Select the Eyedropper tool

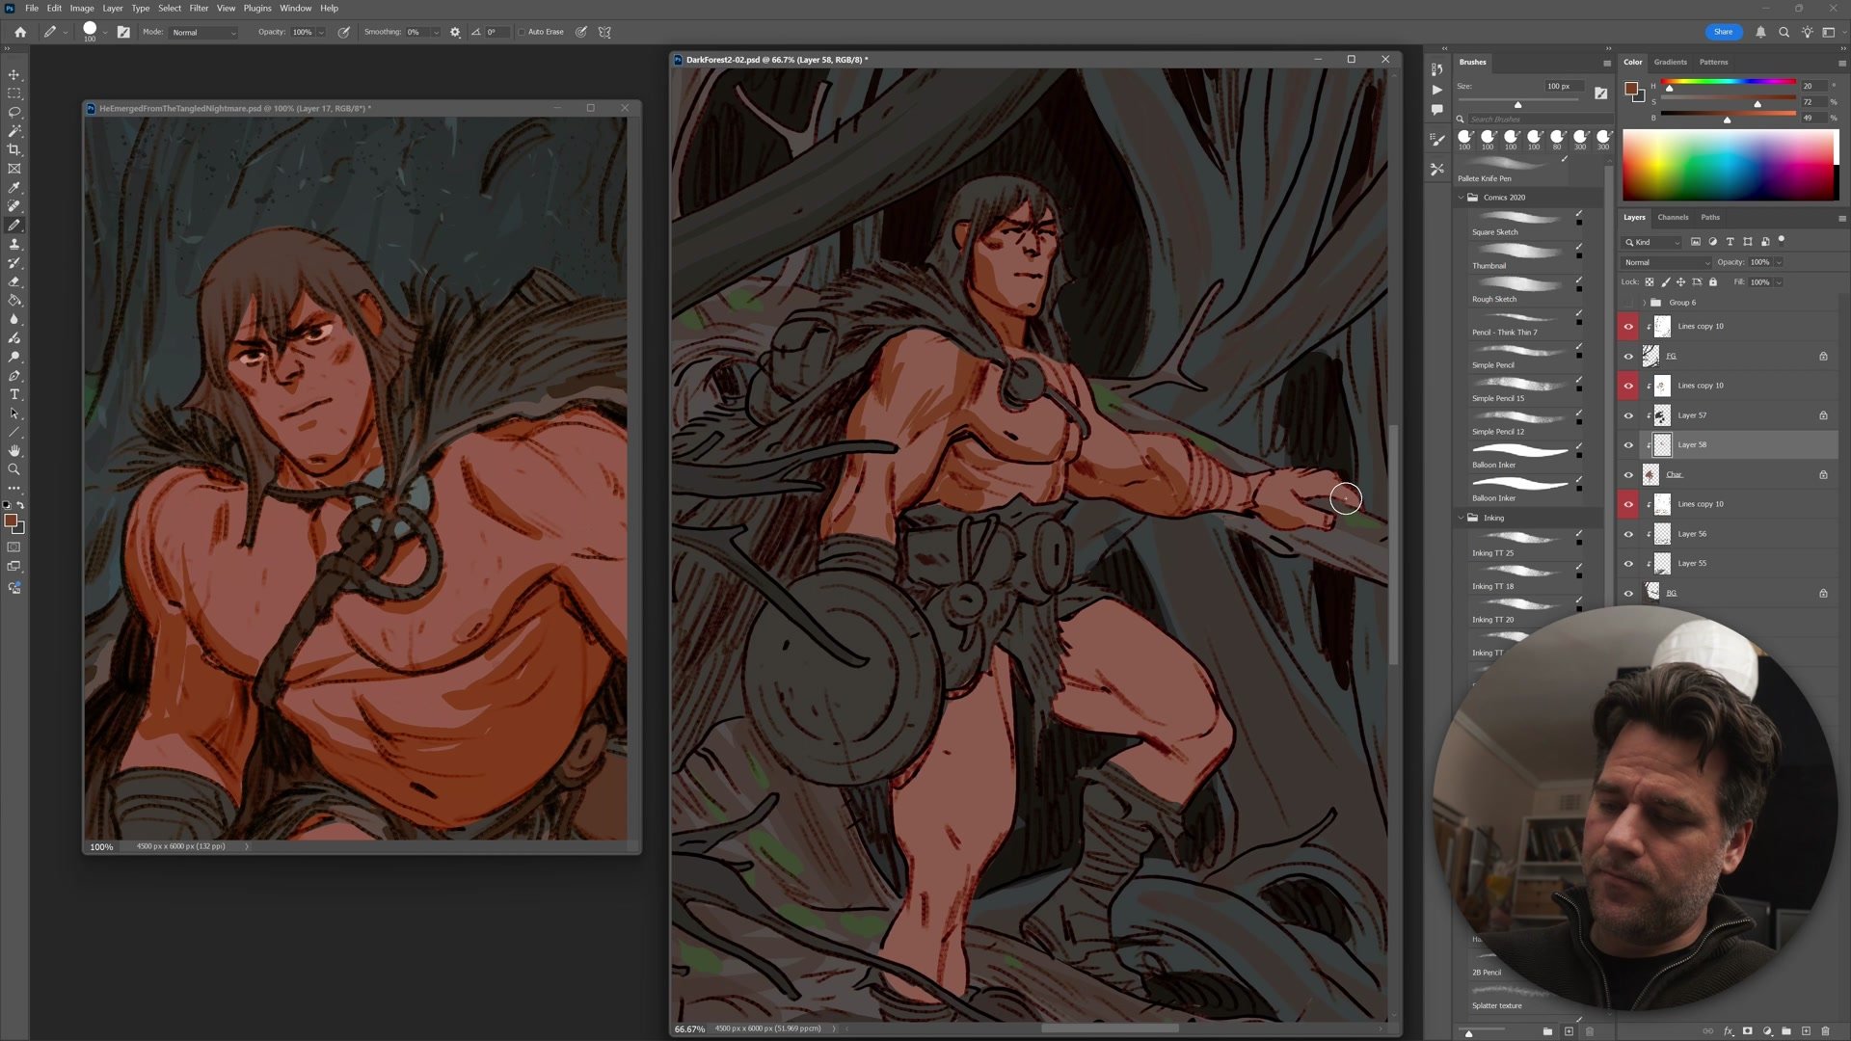(13, 187)
